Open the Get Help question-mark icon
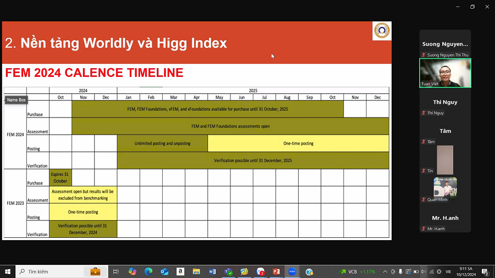Image resolution: width=495 pixels, height=278 pixels. coord(309,271)
